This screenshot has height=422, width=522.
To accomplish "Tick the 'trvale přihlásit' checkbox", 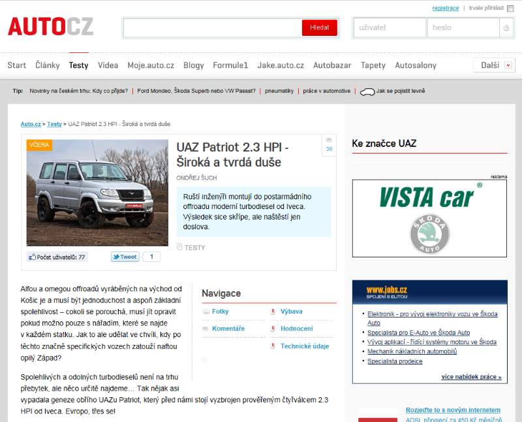I will click(x=510, y=8).
